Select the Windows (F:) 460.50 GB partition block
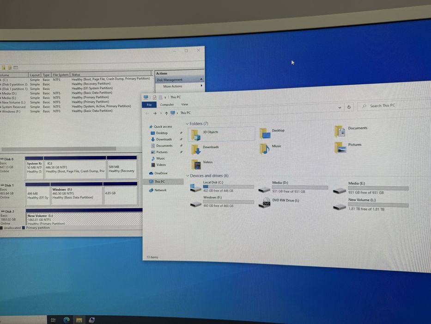Image resolution: width=431 pixels, height=324 pixels. [77, 193]
